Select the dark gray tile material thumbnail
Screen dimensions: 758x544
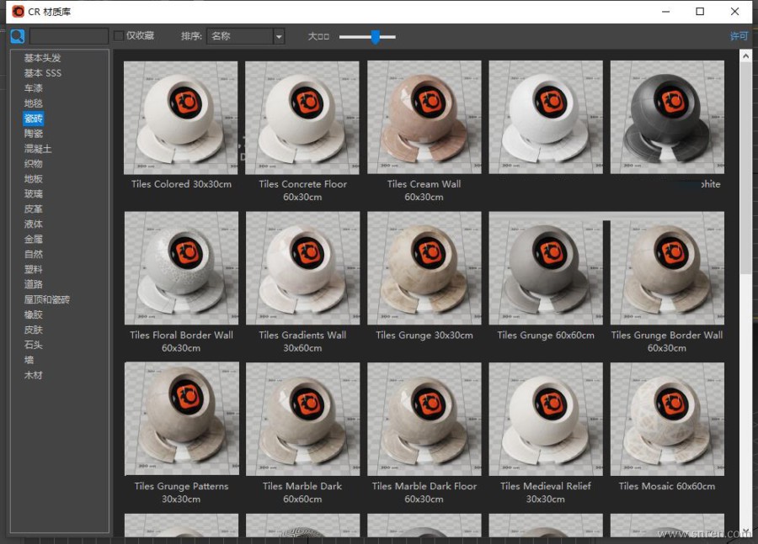pos(667,118)
